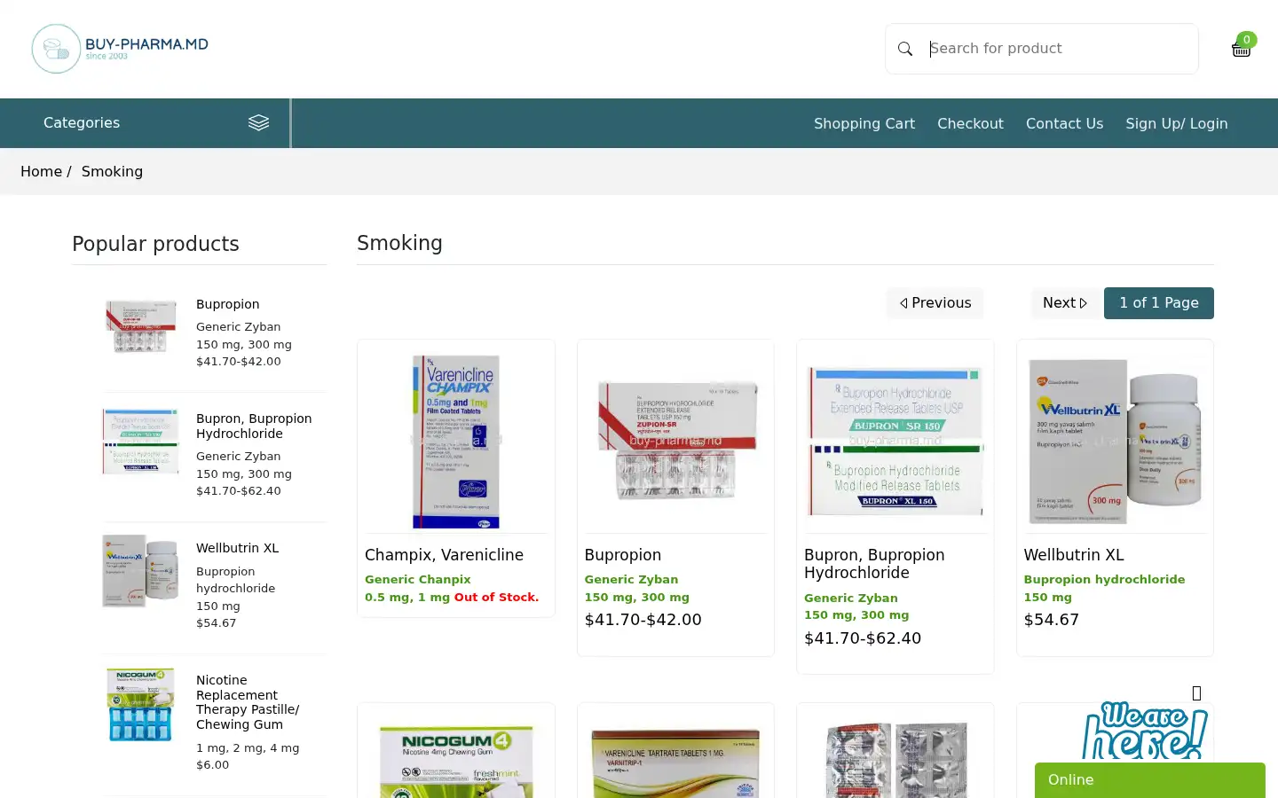Viewport: 1278px width, 798px height.
Task: Open the blister pack tablets product image
Action: point(895,758)
